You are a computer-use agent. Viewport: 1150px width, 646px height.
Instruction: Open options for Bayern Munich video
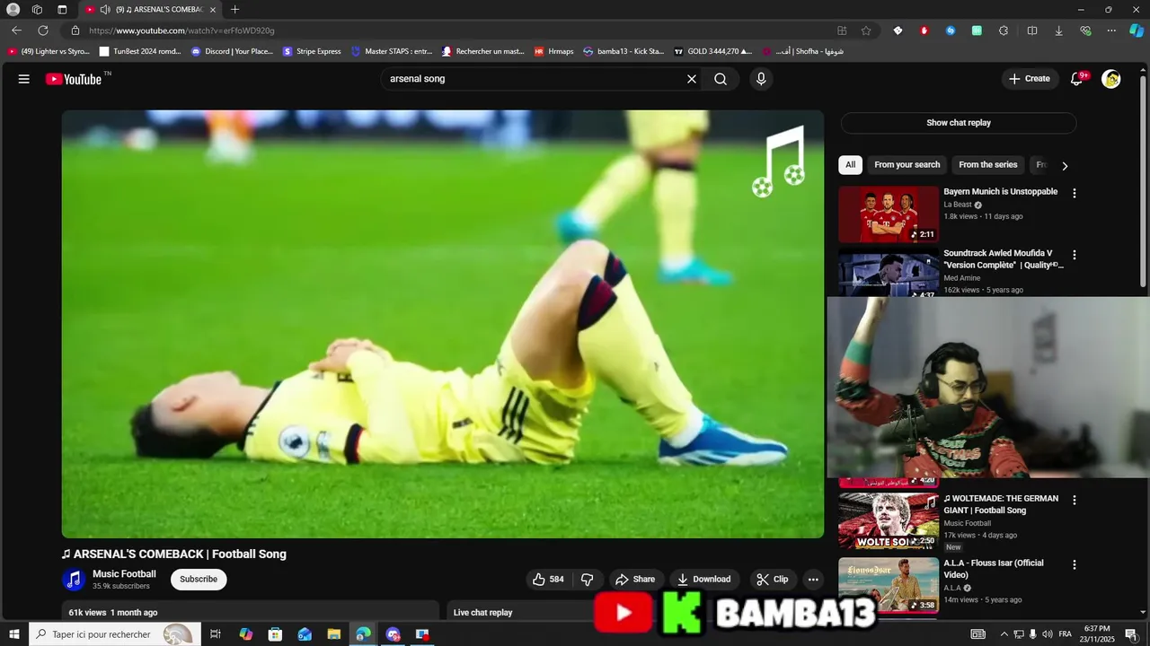(x=1074, y=193)
